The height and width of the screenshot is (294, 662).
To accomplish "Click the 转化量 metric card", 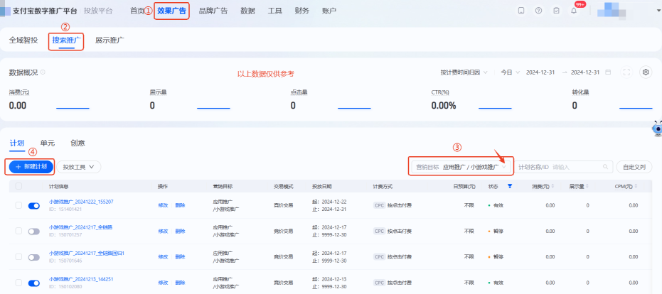I will pyautogui.click(x=612, y=100).
